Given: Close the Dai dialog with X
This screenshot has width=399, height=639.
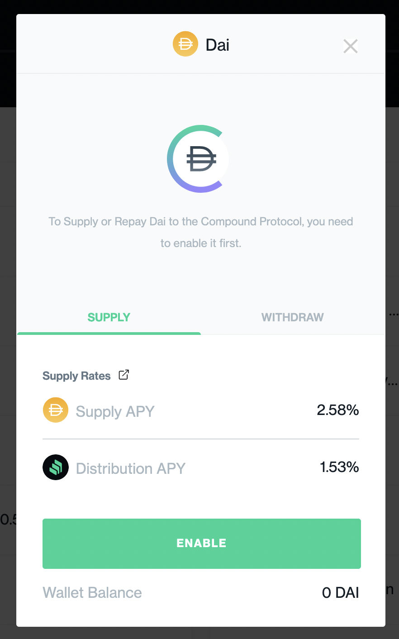Looking at the screenshot, I should pyautogui.click(x=351, y=46).
